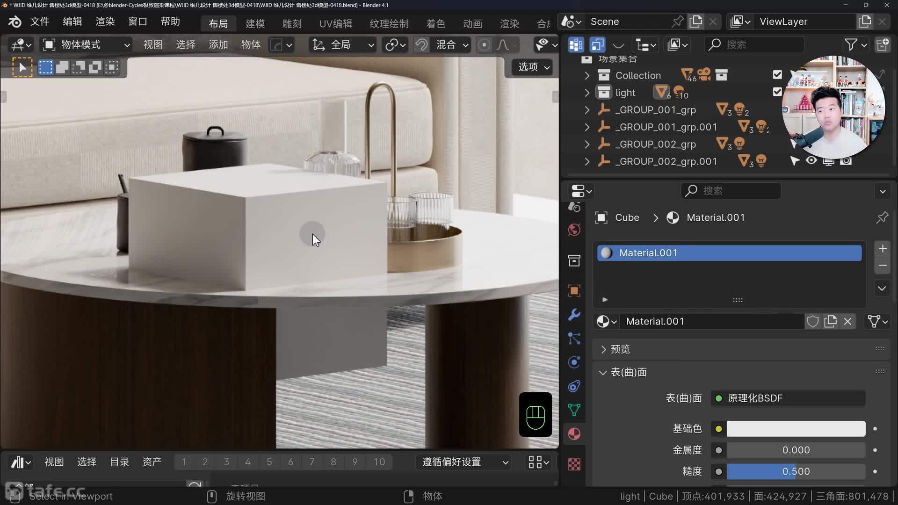
Task: Open the Modifiers wrench properties tab
Action: coord(574,314)
